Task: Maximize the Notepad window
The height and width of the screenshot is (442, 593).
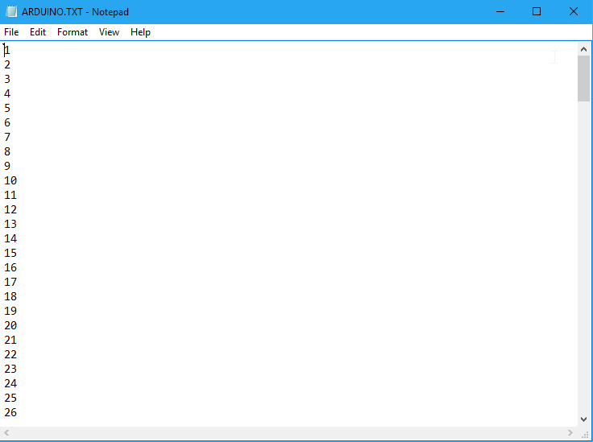Action: (x=537, y=11)
